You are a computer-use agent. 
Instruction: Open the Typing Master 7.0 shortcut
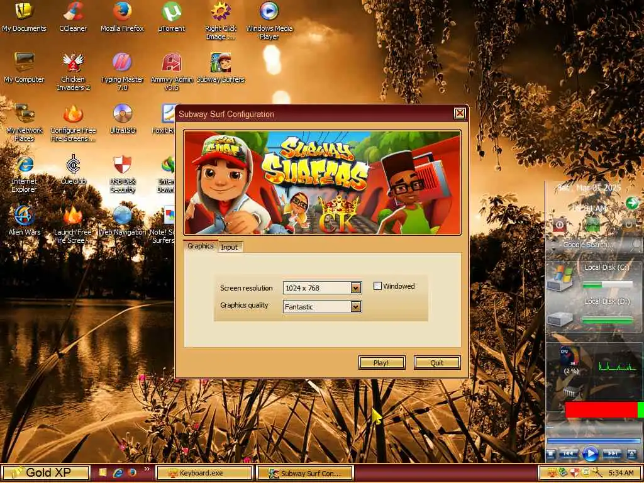tap(123, 72)
